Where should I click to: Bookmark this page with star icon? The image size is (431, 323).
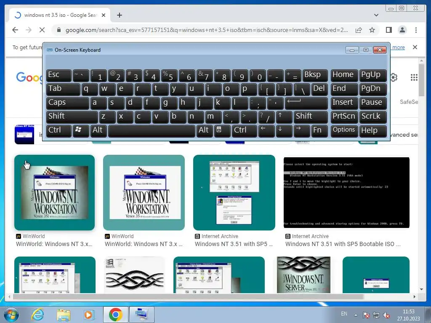coord(372,30)
